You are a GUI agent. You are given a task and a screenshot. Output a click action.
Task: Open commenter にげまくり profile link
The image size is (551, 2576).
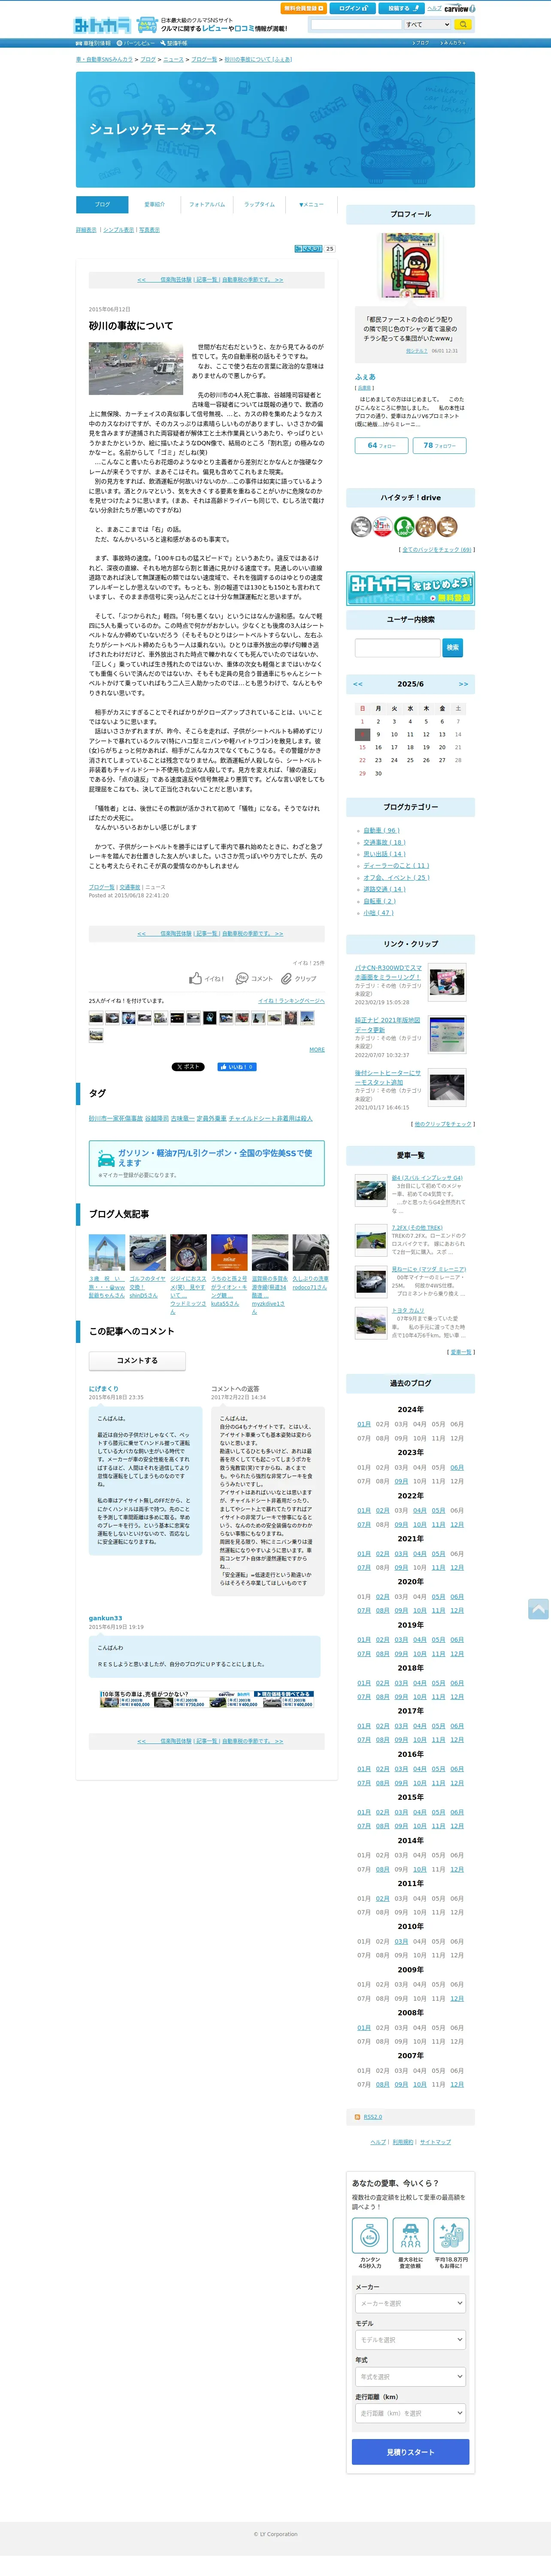103,1388
